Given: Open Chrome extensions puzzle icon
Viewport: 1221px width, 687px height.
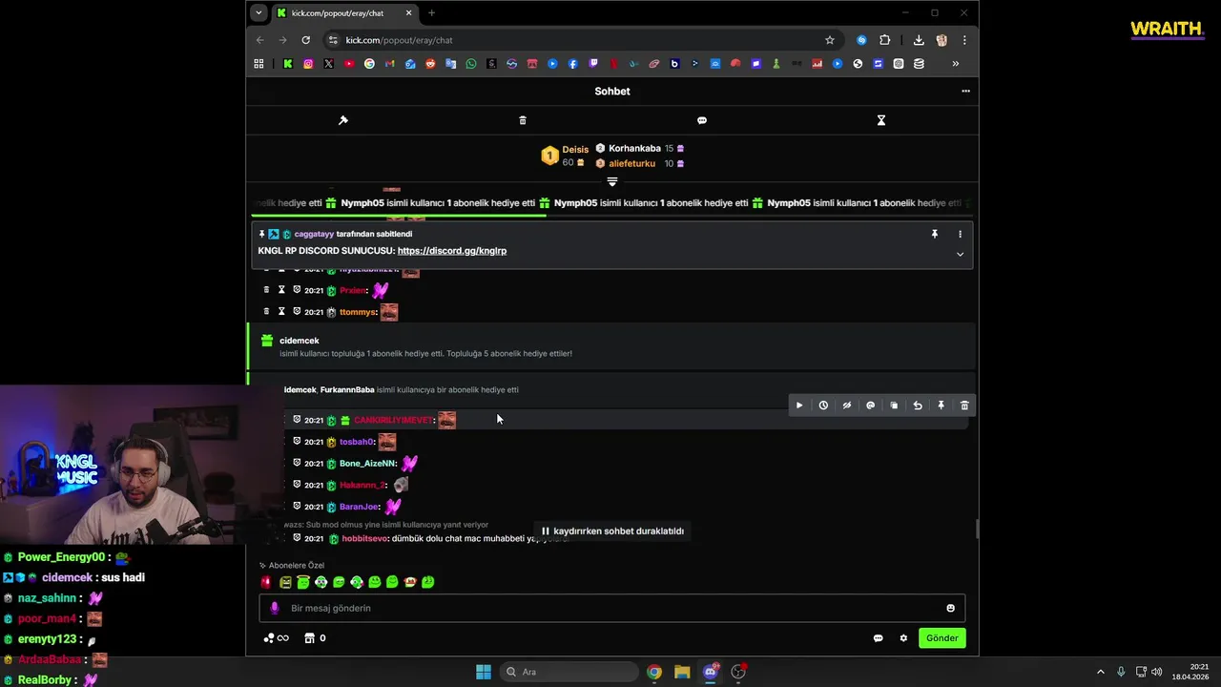Looking at the screenshot, I should (885, 40).
